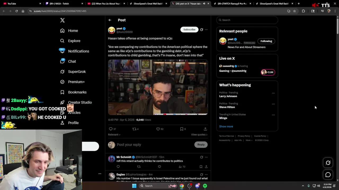Screen dimensions: 339x190
Task: Open Discord from the taskbar
Action: (x=197, y=186)
